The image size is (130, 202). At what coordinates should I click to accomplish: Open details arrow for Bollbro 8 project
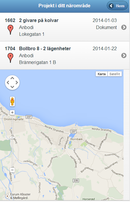point(124,55)
